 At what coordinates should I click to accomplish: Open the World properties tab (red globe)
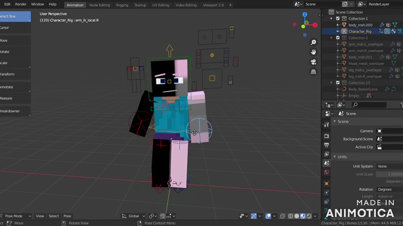click(326, 172)
